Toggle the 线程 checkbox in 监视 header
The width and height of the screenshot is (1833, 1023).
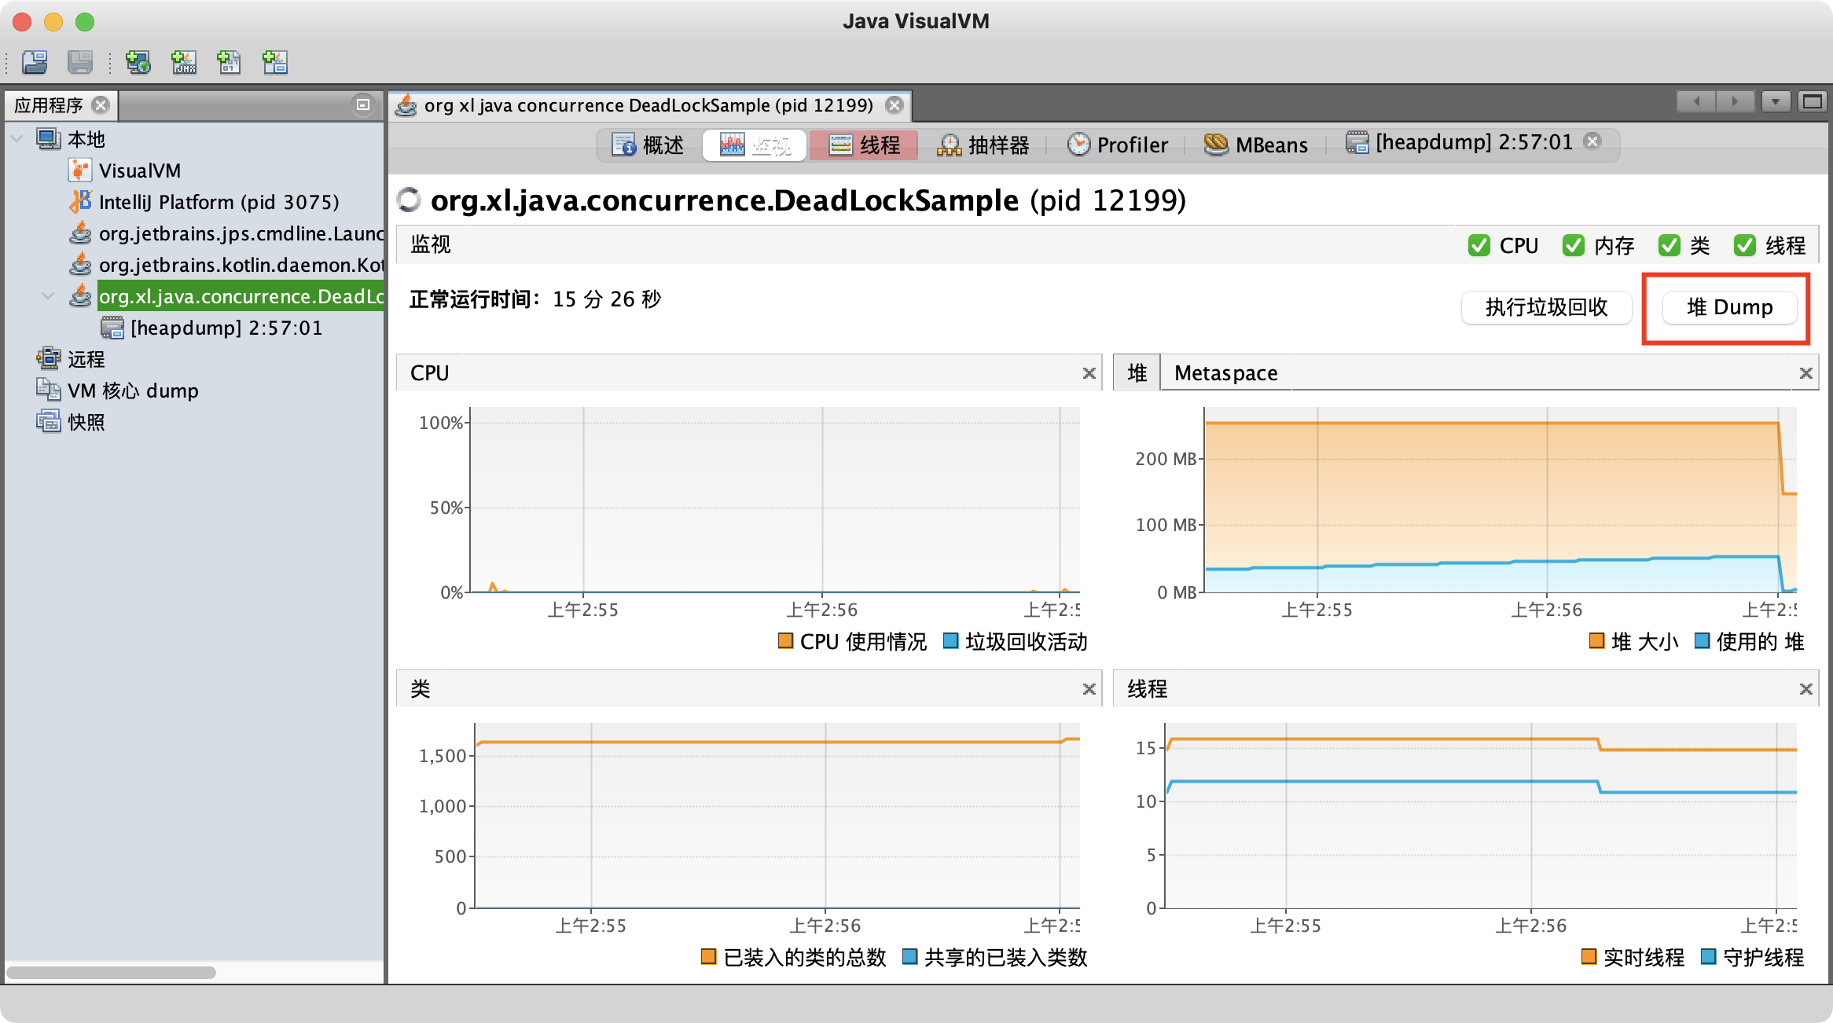click(x=1744, y=245)
